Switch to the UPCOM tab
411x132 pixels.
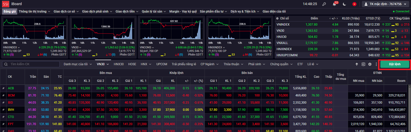(162, 64)
